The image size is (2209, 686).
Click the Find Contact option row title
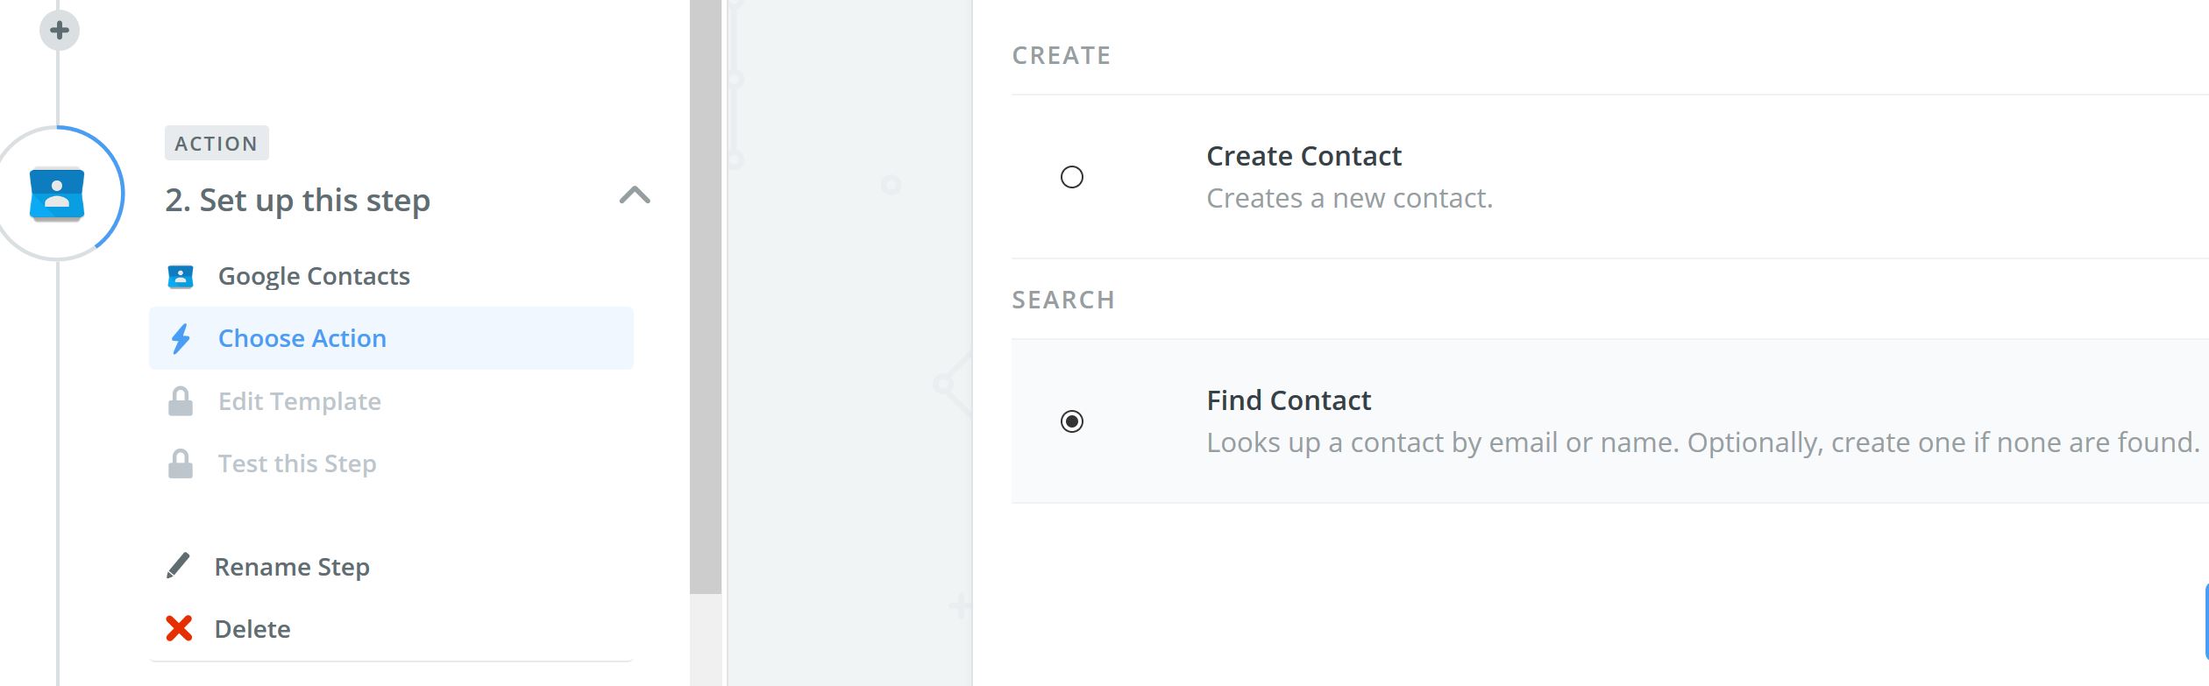click(x=1289, y=400)
